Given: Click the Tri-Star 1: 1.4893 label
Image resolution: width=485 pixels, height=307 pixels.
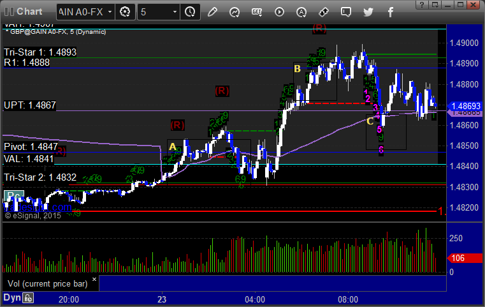Looking at the screenshot, I should click(x=40, y=52).
